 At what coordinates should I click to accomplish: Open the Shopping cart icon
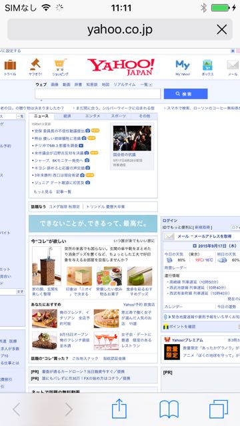(61, 65)
